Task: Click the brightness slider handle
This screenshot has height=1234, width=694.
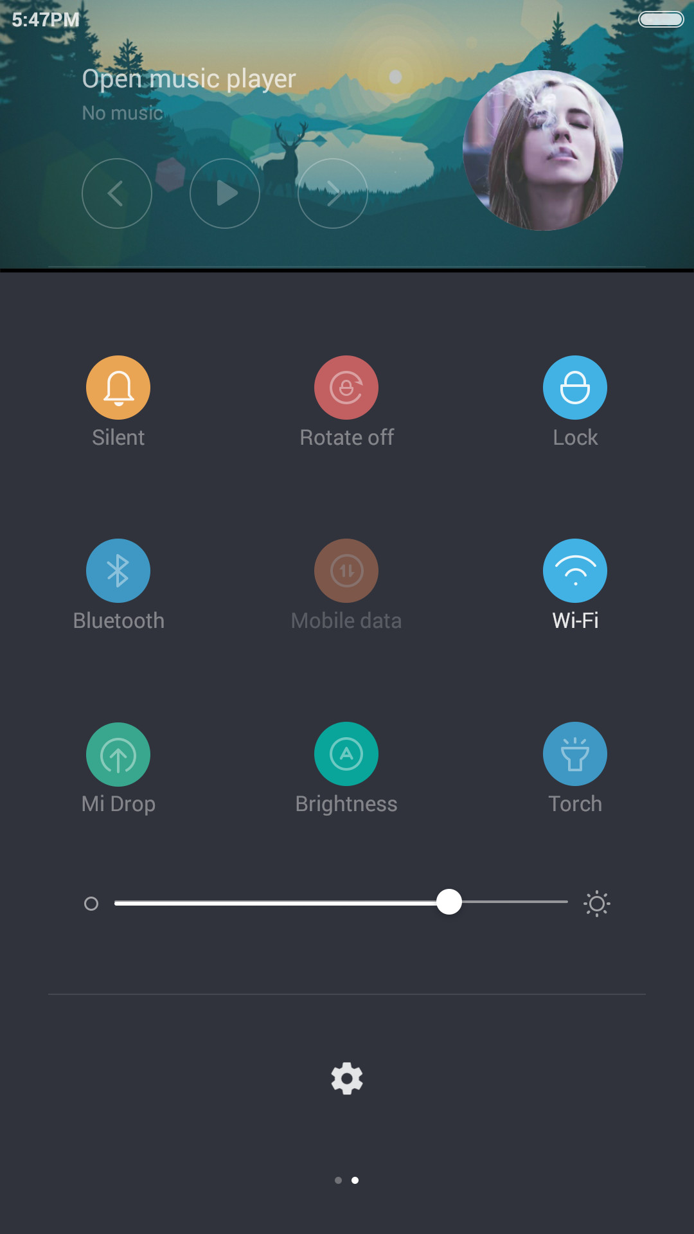Action: [x=449, y=902]
